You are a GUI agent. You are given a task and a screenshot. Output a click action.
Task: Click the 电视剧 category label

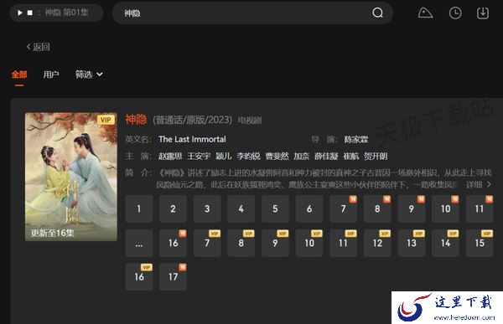(x=250, y=121)
